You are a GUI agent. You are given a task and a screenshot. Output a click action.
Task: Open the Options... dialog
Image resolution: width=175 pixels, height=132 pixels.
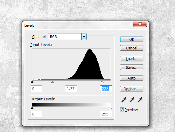pos(132,89)
